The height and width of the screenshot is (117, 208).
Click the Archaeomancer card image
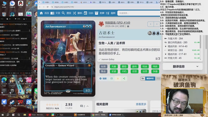(68, 58)
